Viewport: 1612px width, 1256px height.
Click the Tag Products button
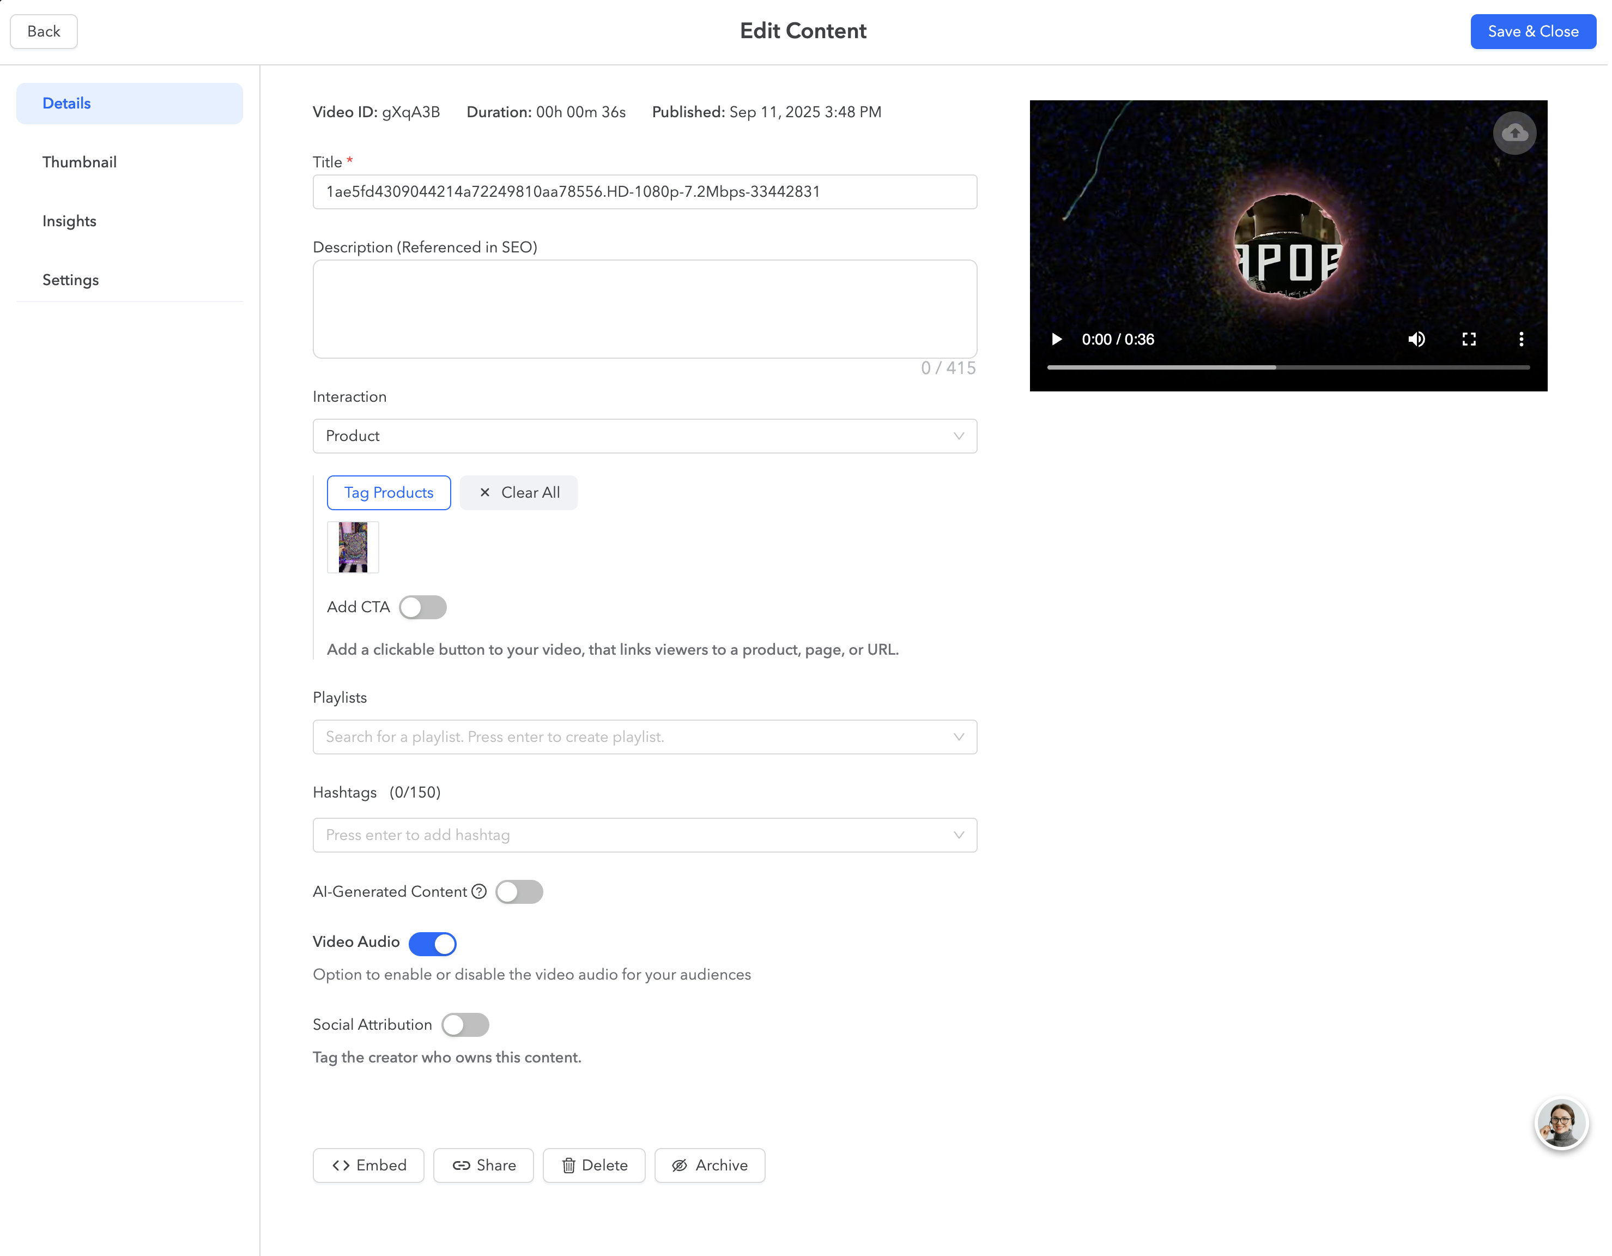388,492
